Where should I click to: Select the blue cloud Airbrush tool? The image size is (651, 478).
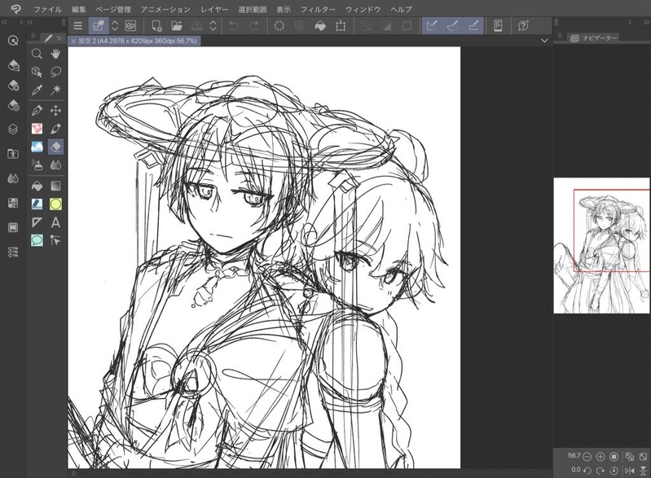[x=37, y=147]
